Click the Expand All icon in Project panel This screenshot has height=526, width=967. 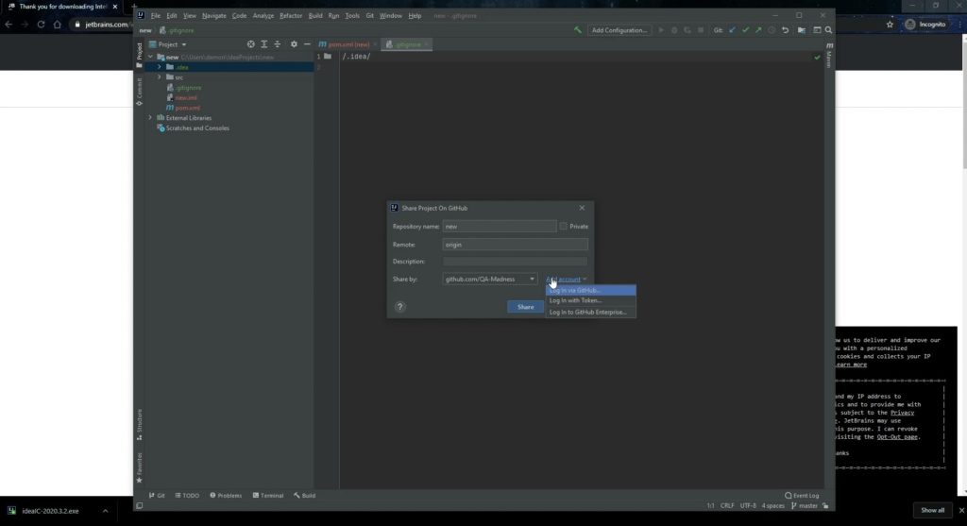pyautogui.click(x=264, y=44)
